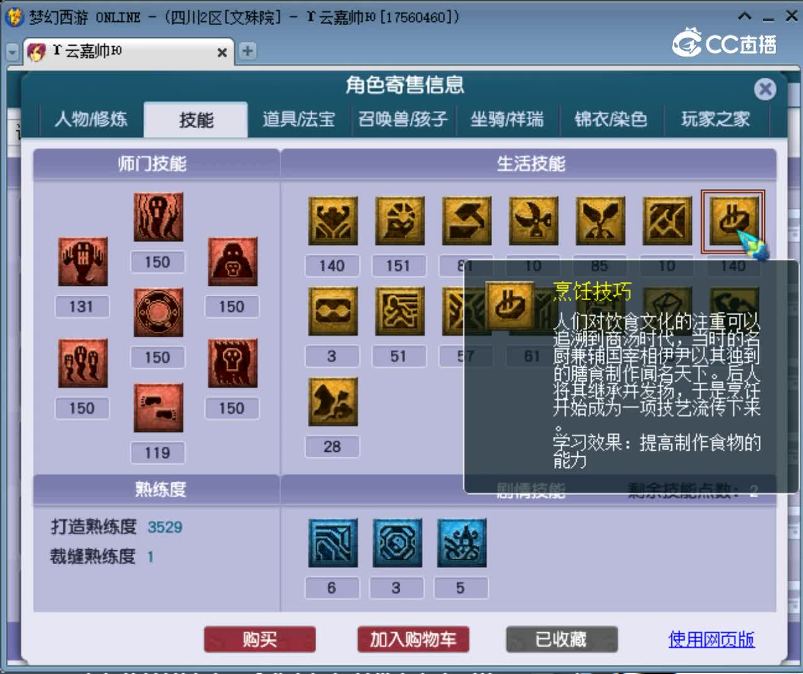Select the herb plant life skill icon above level 85

click(x=600, y=220)
